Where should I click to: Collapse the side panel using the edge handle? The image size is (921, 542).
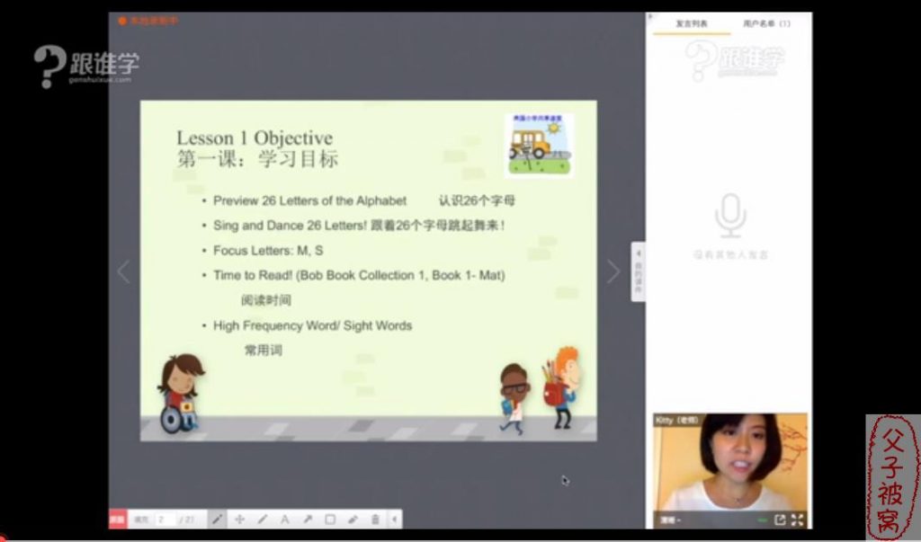[x=639, y=271]
